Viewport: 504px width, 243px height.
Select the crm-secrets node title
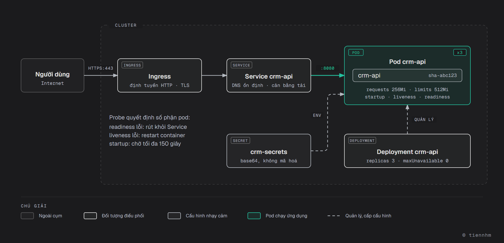(269, 152)
